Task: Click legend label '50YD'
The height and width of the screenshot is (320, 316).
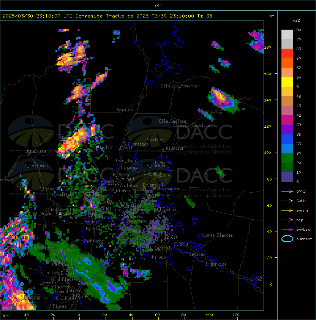Action: click(301, 192)
